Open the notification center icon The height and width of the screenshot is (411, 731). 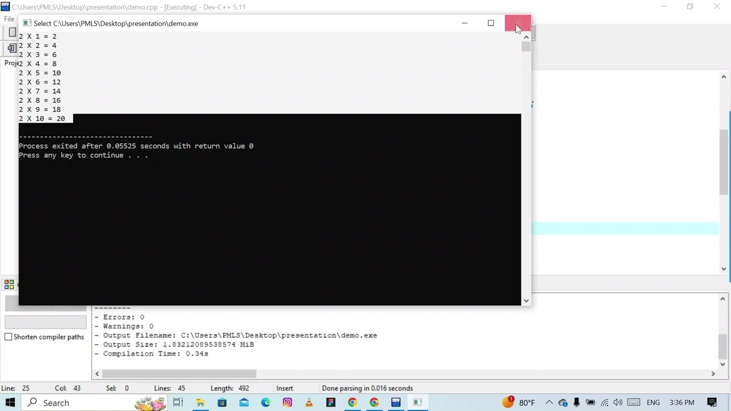tap(712, 402)
